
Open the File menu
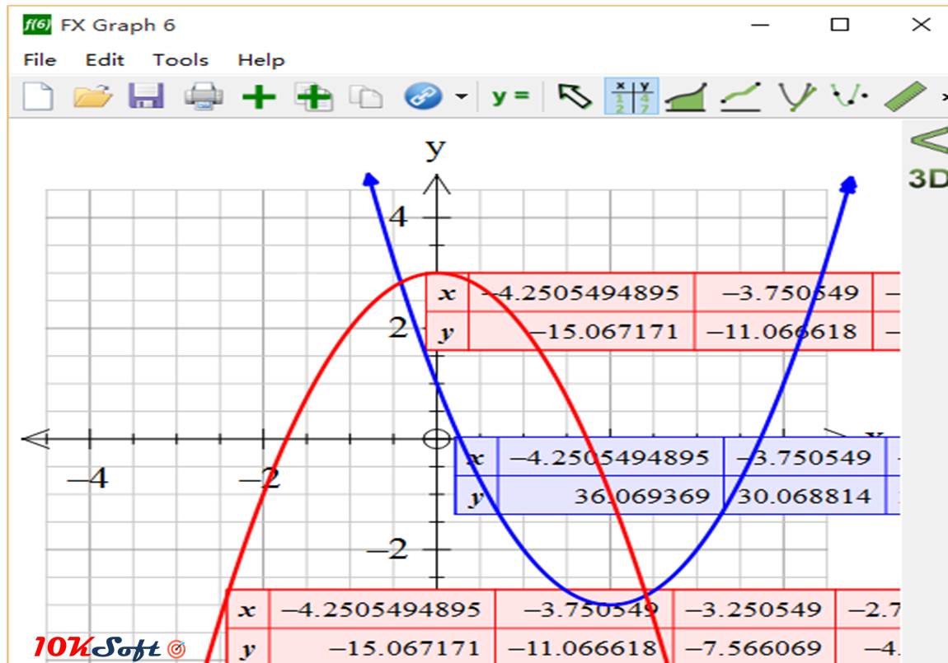click(x=40, y=60)
